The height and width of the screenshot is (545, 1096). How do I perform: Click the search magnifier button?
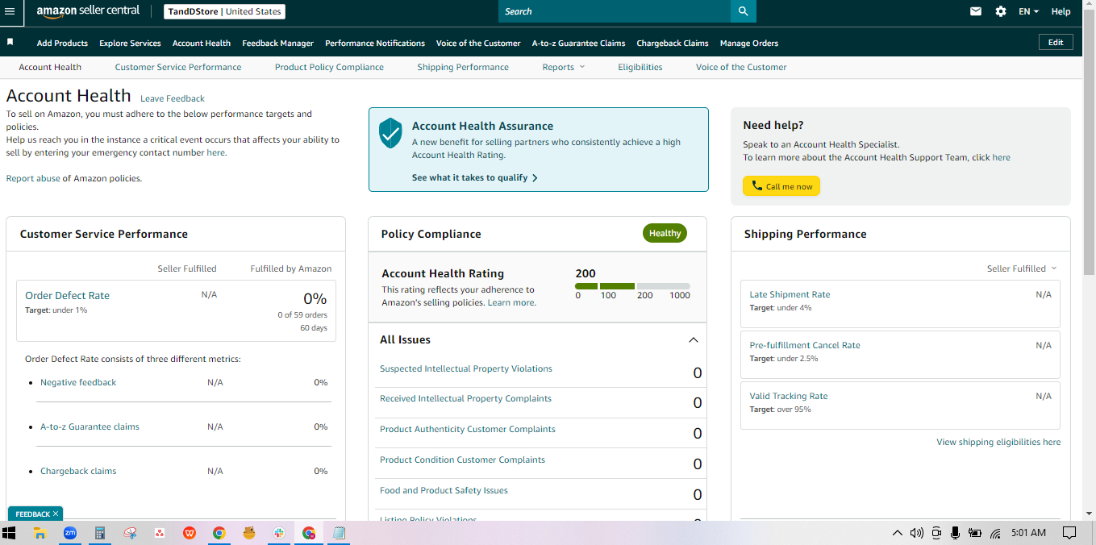click(744, 11)
